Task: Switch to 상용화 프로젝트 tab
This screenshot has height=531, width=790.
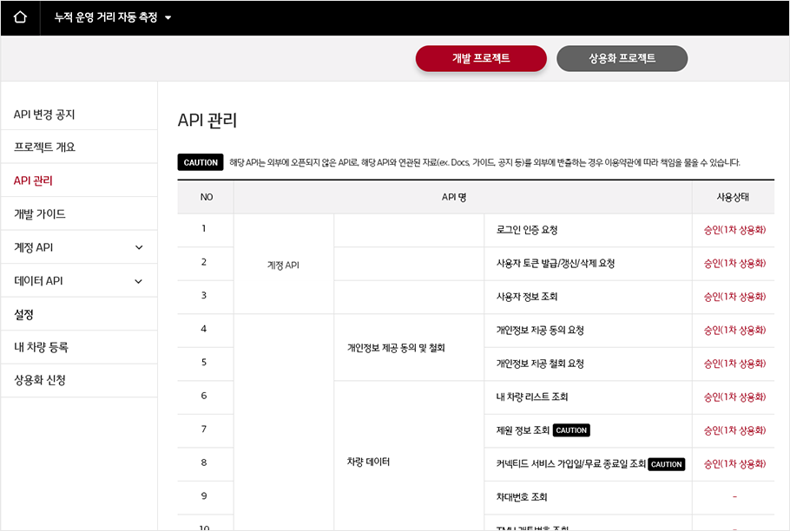Action: 622,59
